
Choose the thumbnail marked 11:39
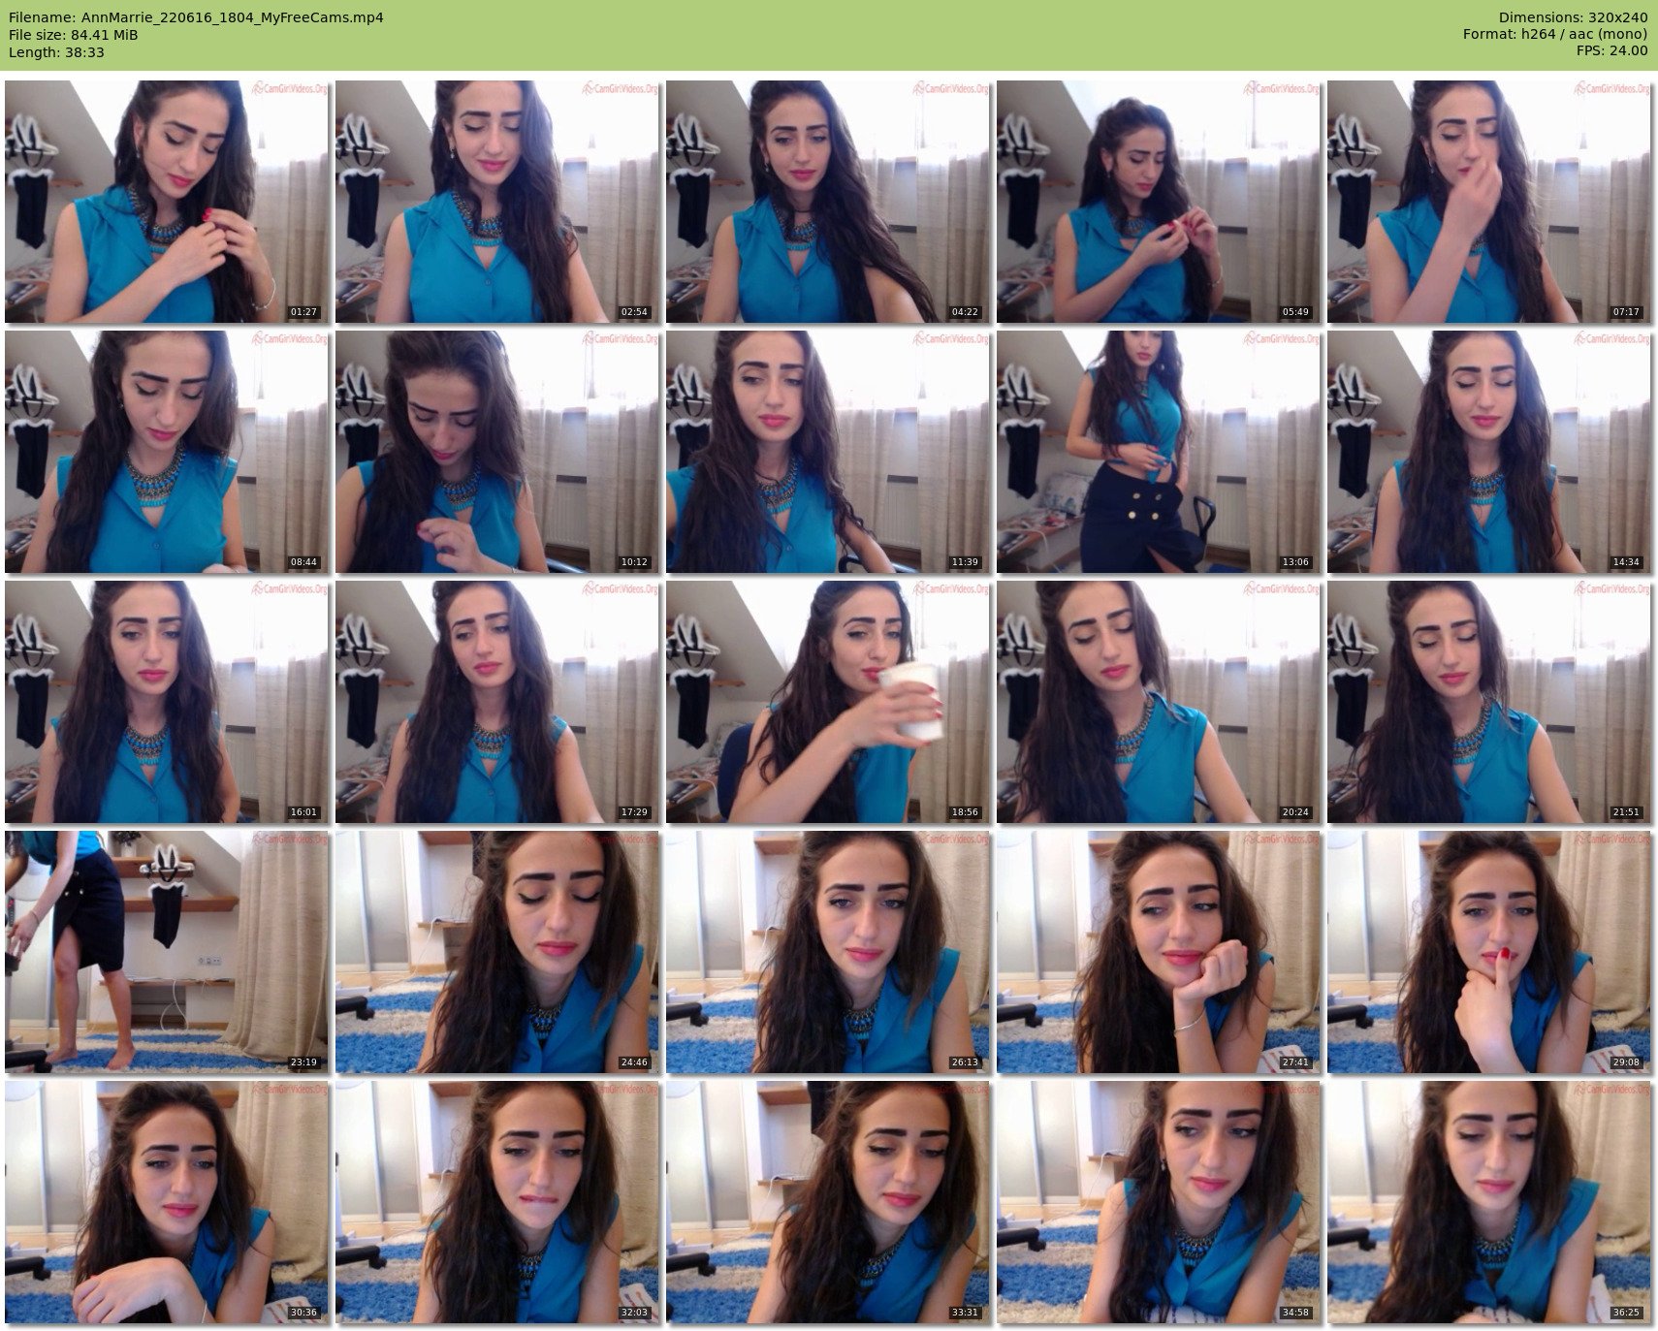click(828, 452)
